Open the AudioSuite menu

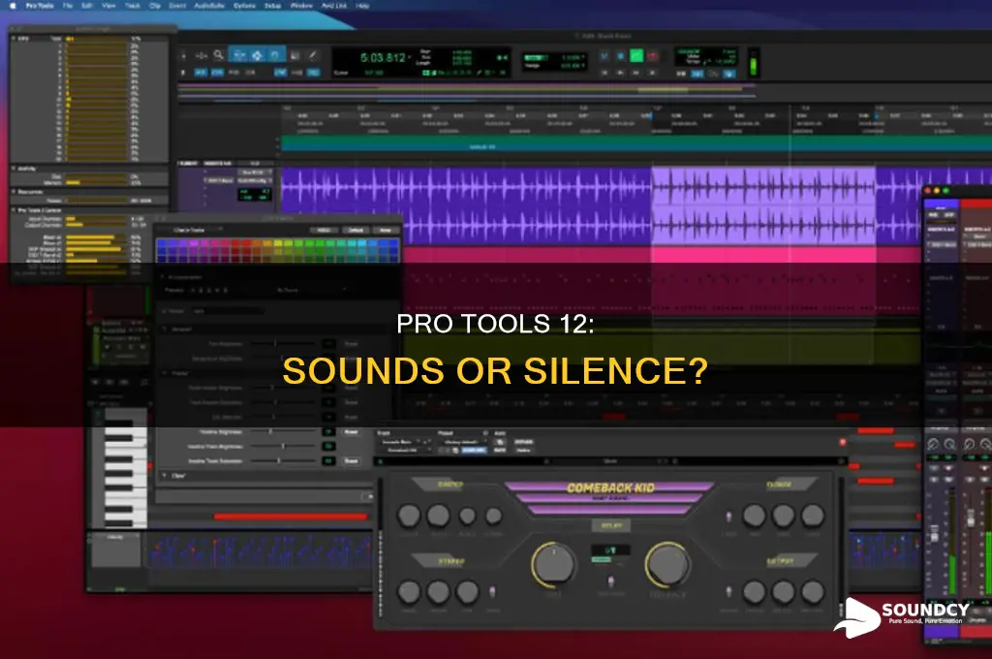[x=209, y=6]
